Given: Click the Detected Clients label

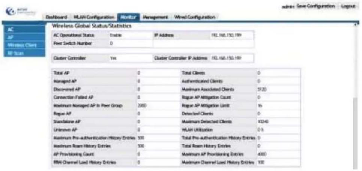Looking at the screenshot, I should click(197, 114).
